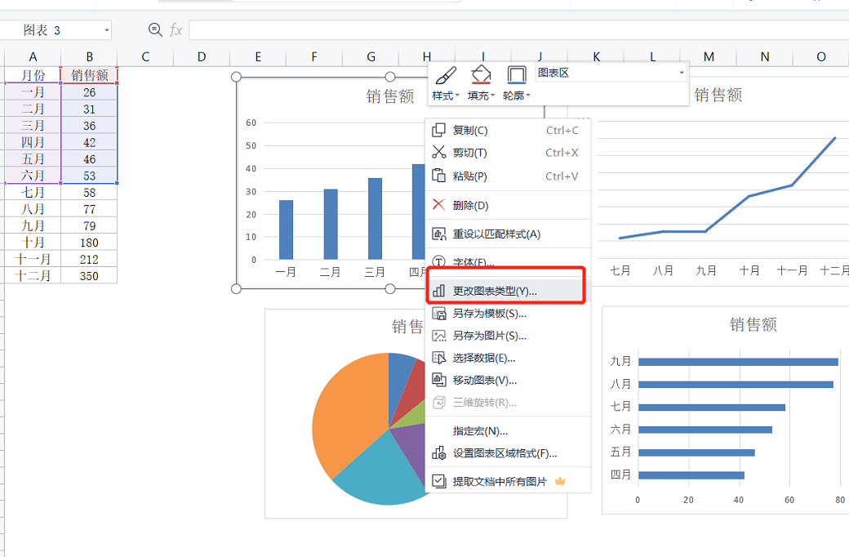
Task: Click the extract pictures checkbox icon
Action: pos(438,481)
